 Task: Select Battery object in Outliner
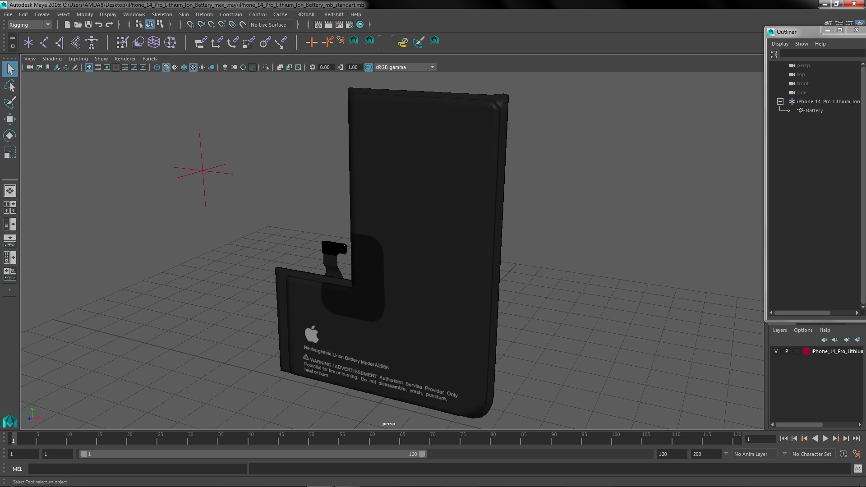point(814,110)
